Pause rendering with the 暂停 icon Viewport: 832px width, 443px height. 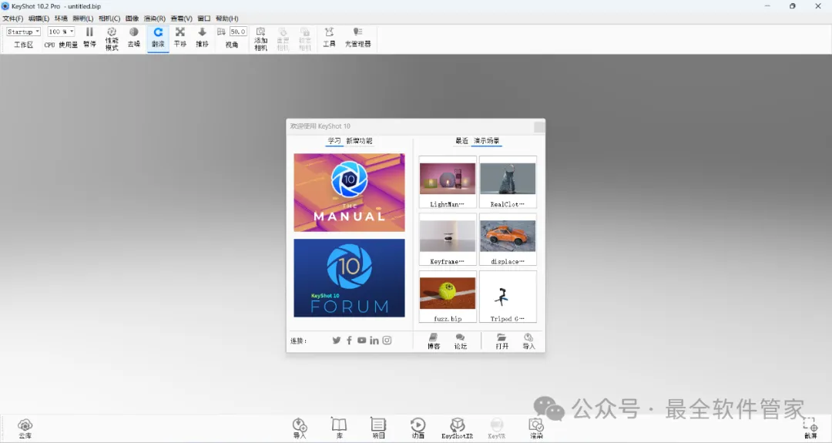tap(89, 38)
